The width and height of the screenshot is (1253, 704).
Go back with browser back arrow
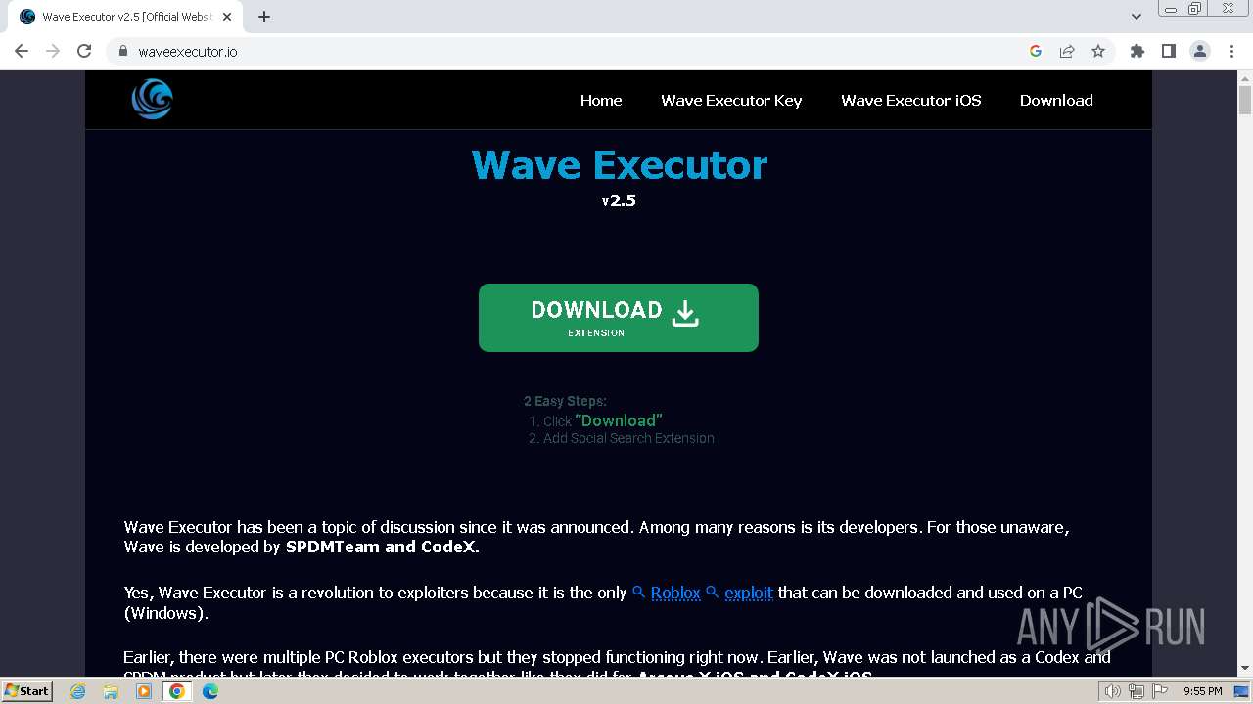click(x=22, y=51)
